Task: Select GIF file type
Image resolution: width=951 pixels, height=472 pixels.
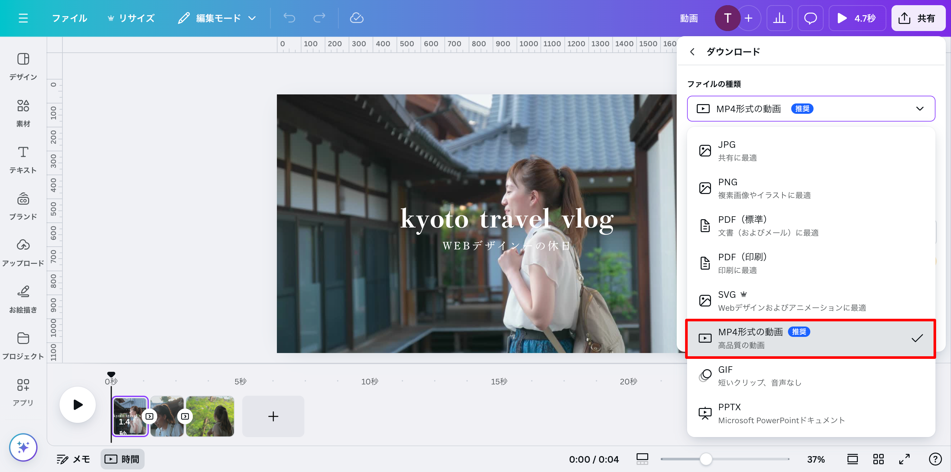Action: click(811, 376)
